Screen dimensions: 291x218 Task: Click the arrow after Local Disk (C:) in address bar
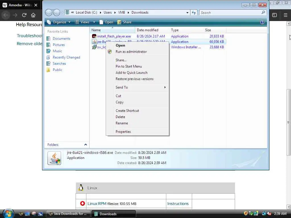tap(100, 12)
